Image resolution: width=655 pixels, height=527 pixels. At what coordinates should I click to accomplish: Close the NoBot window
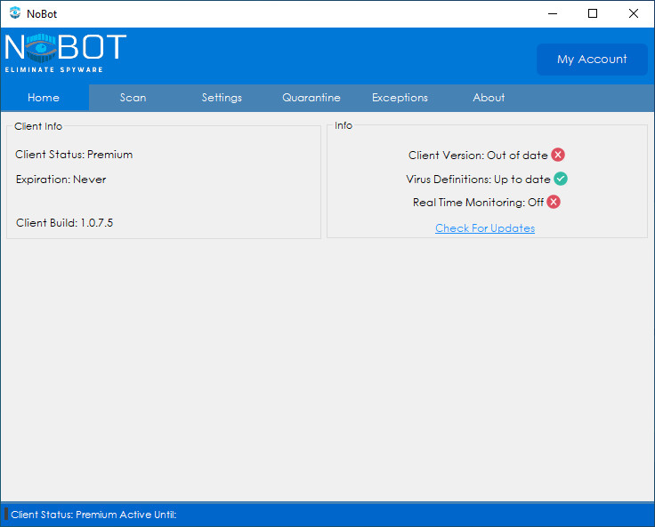click(x=634, y=13)
